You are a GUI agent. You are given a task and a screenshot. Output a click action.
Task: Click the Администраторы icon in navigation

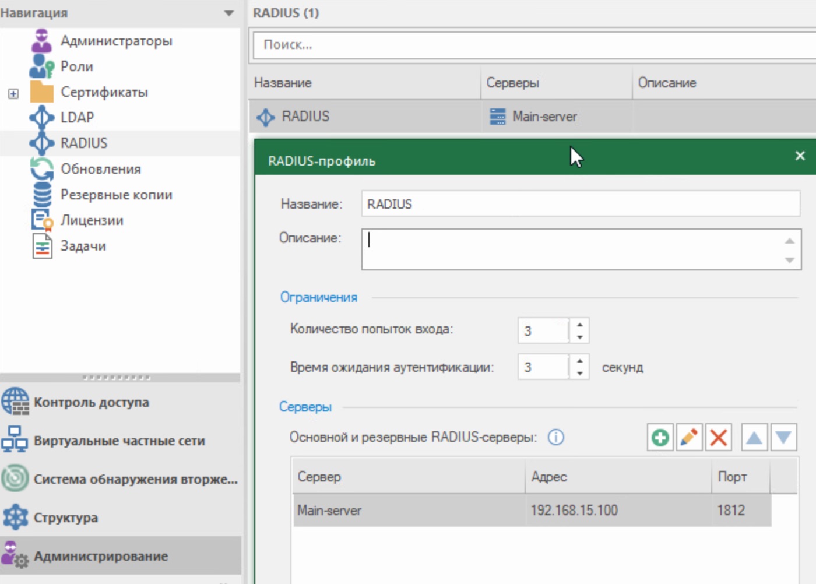tap(41, 41)
